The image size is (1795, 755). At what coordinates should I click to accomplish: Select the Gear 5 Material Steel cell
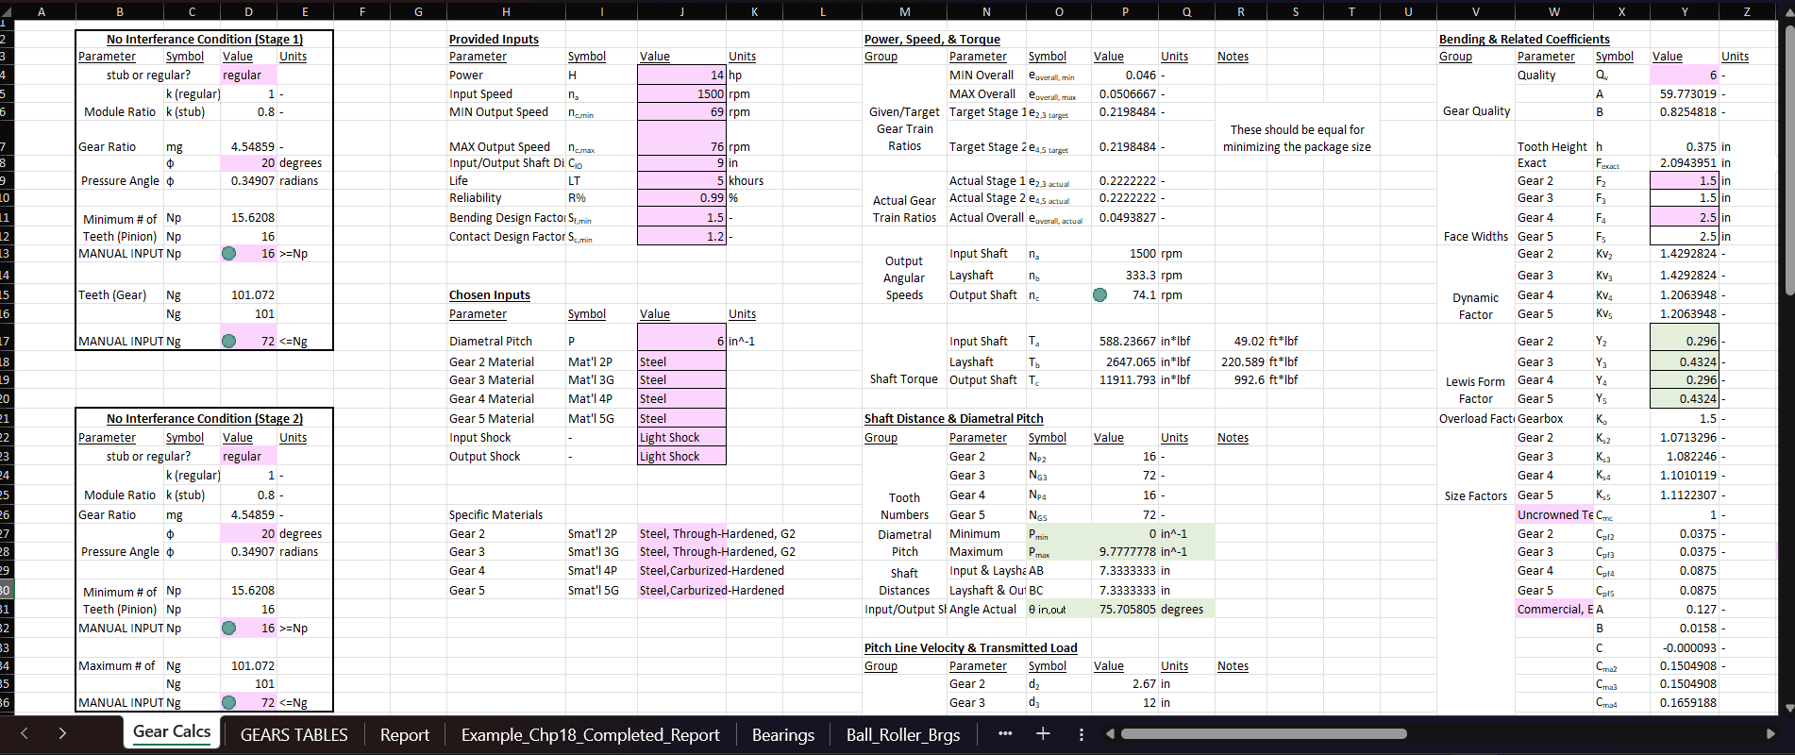coord(681,418)
